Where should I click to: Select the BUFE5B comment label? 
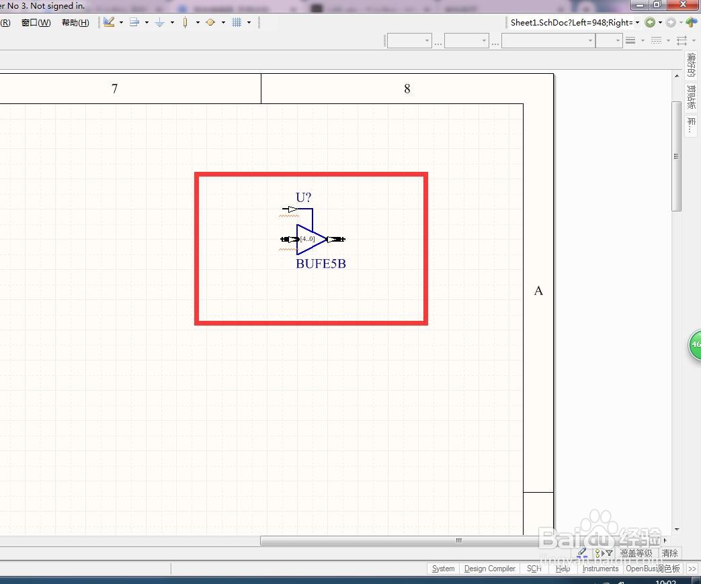(x=321, y=263)
